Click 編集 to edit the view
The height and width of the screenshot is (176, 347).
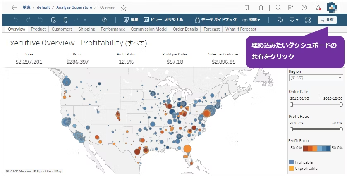point(131,20)
